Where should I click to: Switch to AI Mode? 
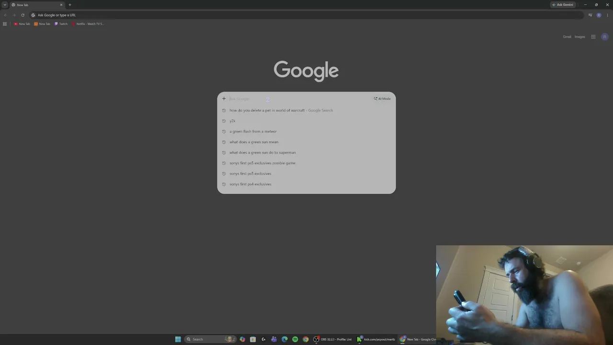[382, 99]
